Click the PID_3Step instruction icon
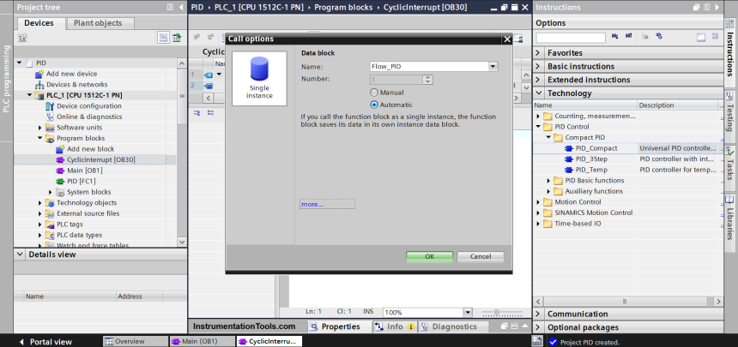738x347 pixels. (x=569, y=159)
